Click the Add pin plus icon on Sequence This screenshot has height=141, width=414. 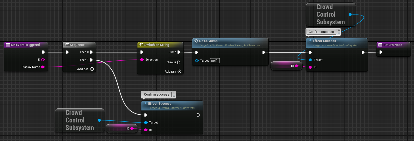(92, 69)
